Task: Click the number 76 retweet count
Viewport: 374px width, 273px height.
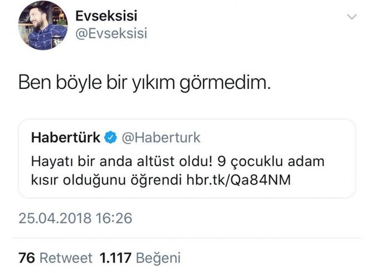Action: [27, 258]
